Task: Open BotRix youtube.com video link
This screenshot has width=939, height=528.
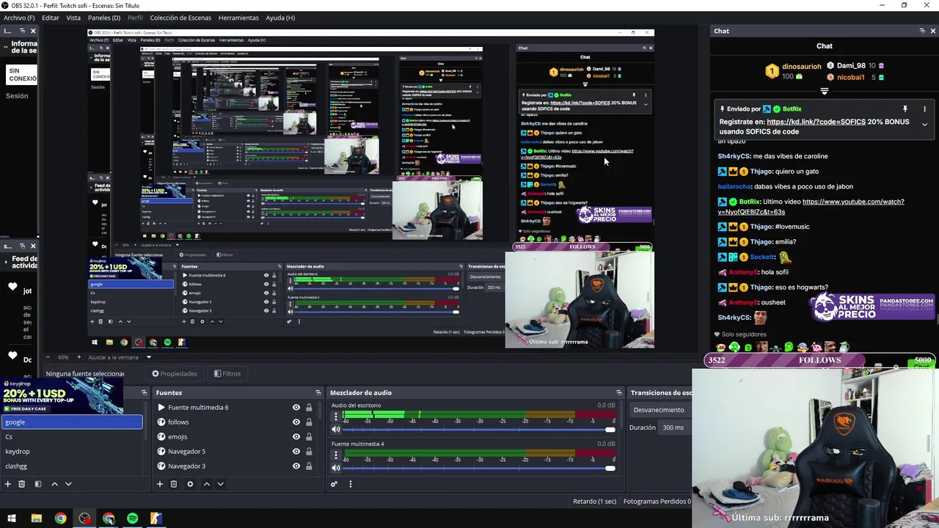Action: (x=811, y=207)
